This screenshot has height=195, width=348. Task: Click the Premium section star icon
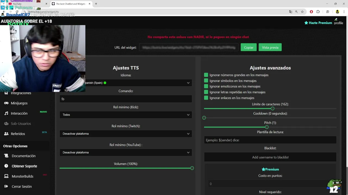click(263, 169)
